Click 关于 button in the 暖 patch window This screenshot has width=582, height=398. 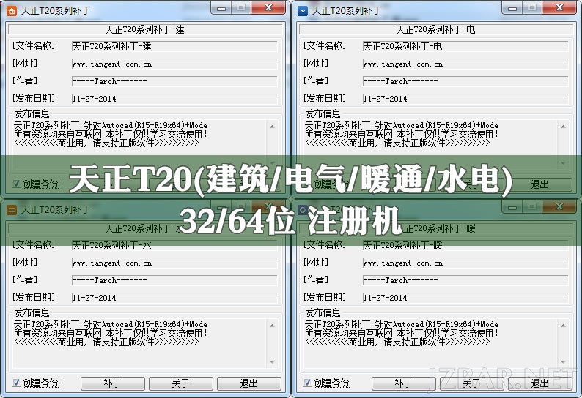(472, 383)
